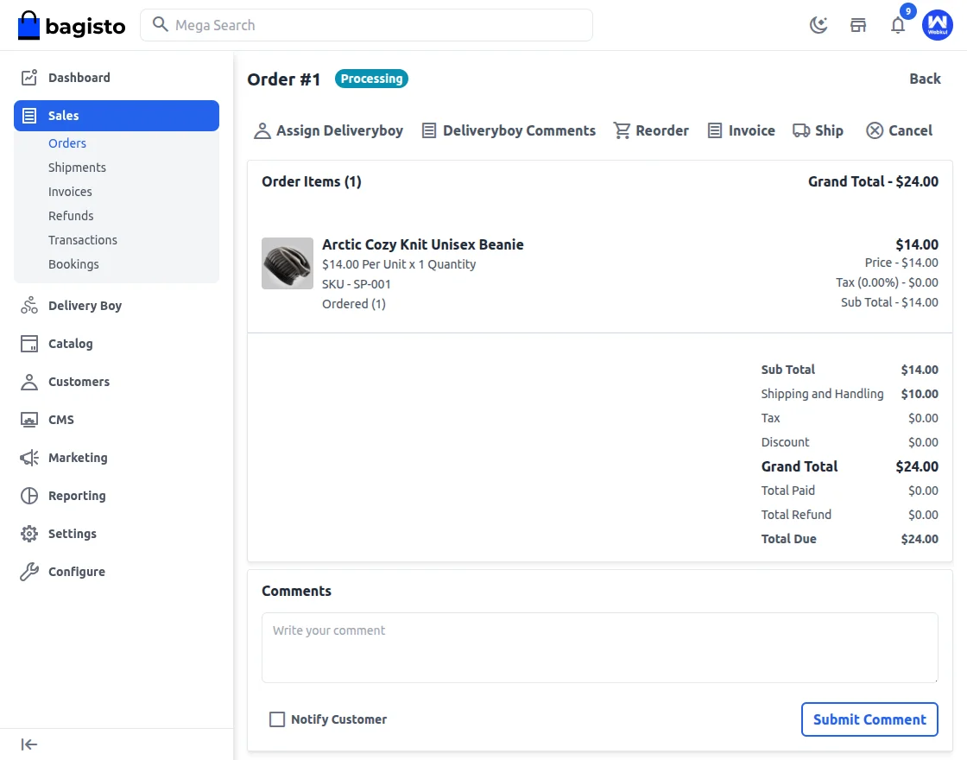Cancel this order

899,130
